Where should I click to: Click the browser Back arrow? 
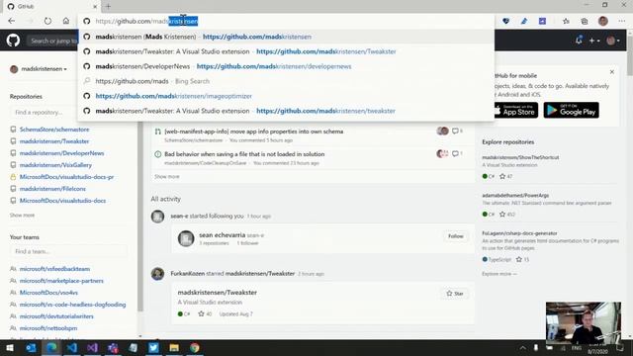click(x=11, y=21)
